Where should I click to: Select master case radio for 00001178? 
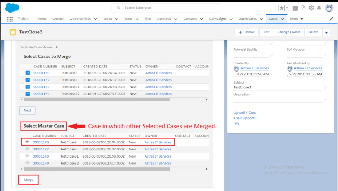(x=27, y=156)
